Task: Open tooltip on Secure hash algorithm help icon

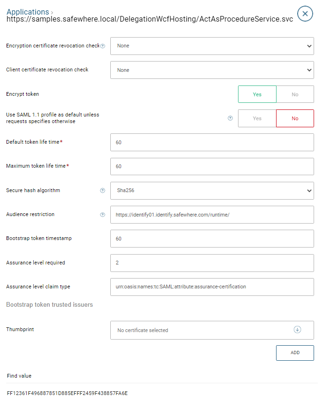Action: 102,191
